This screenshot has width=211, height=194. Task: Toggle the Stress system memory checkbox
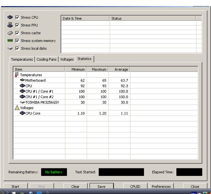pos(17,41)
